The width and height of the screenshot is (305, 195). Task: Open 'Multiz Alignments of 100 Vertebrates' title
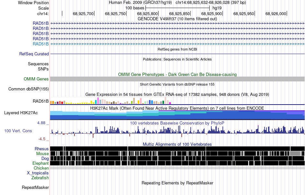(x=177, y=144)
